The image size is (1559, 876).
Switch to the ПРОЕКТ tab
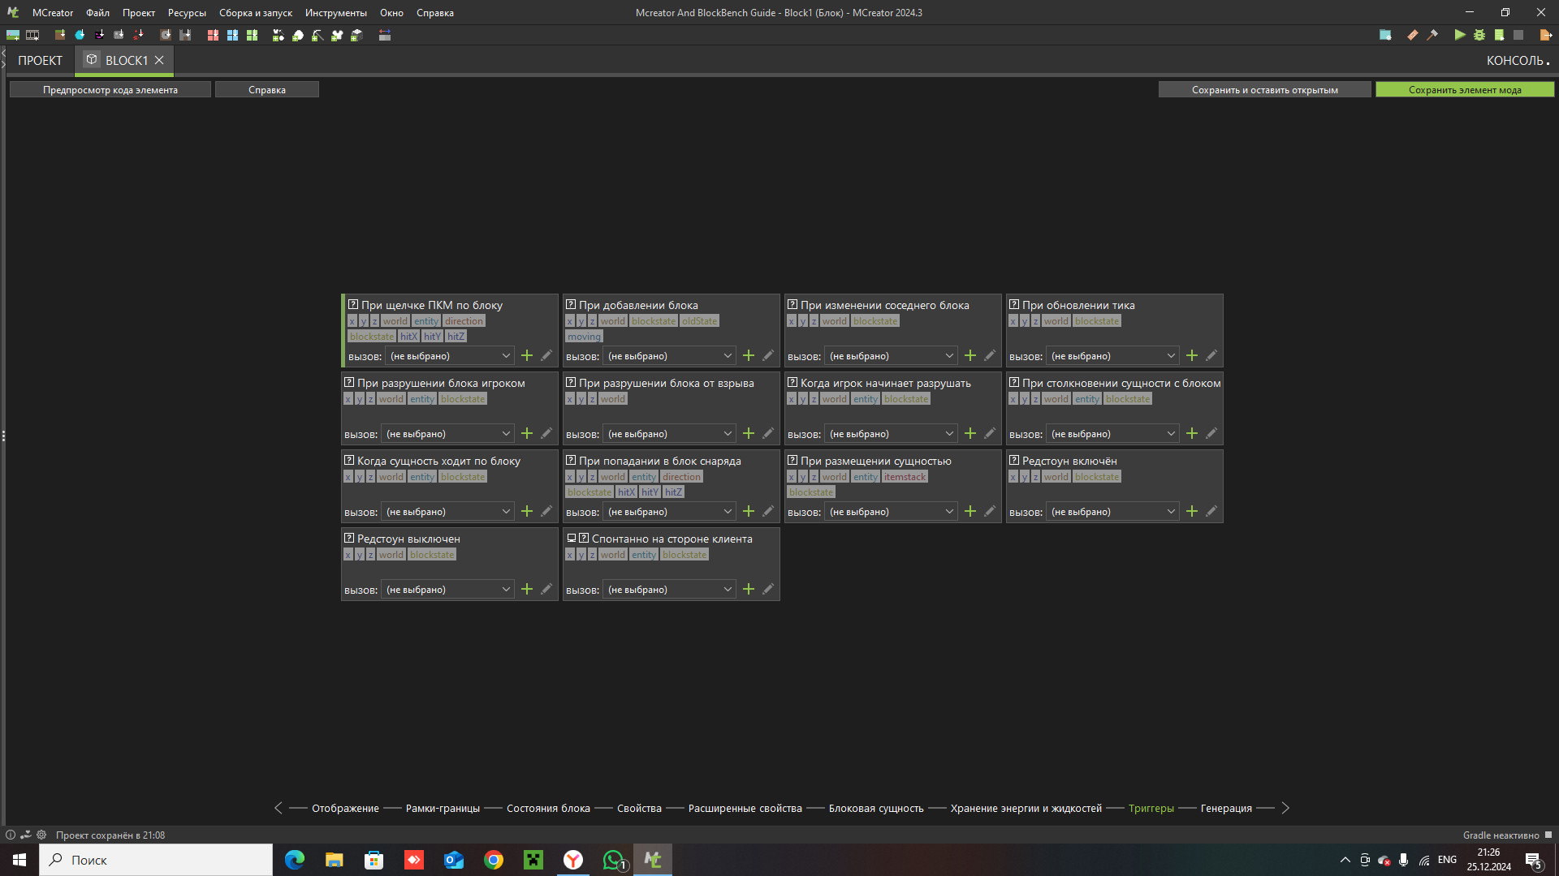click(x=40, y=60)
